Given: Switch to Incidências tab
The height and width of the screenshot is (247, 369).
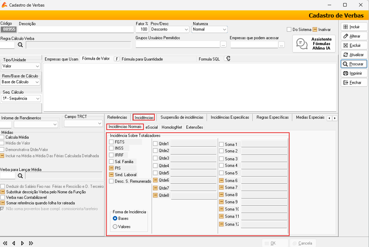Looking at the screenshot, I should tap(144, 117).
